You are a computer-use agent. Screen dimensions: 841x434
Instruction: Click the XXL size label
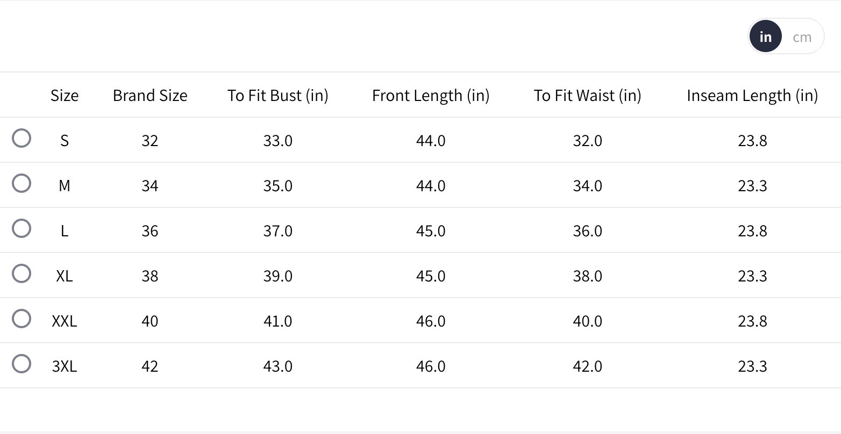coord(65,321)
